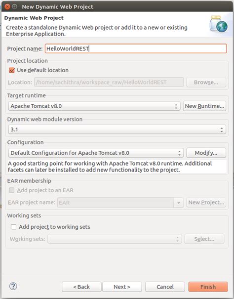234x299 pixels.
Task: Click the gray window button beside close
Action: 14,7
